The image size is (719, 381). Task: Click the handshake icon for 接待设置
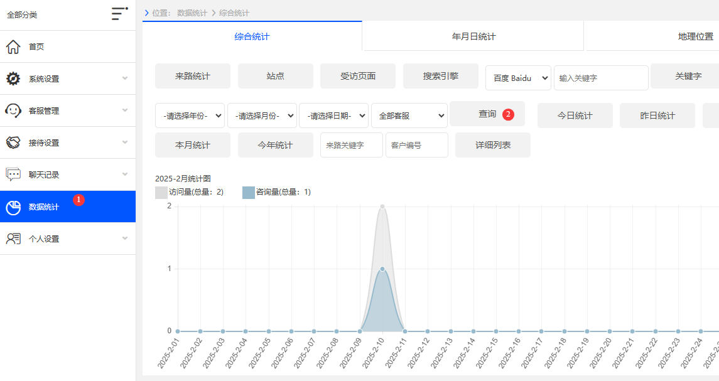[13, 142]
